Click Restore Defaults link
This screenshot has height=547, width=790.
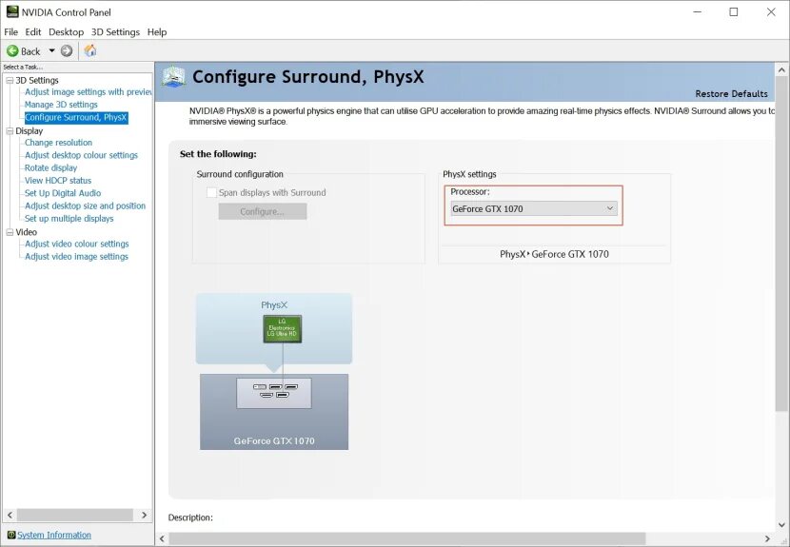[731, 93]
